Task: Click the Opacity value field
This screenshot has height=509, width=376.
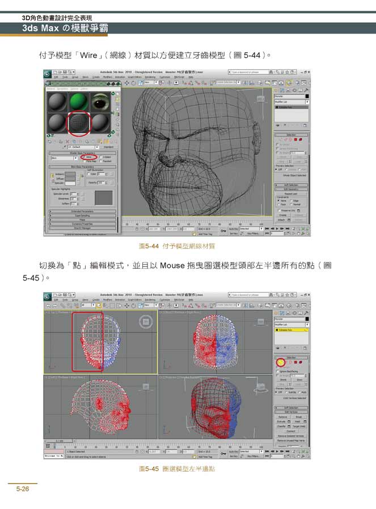Action: pos(101,183)
